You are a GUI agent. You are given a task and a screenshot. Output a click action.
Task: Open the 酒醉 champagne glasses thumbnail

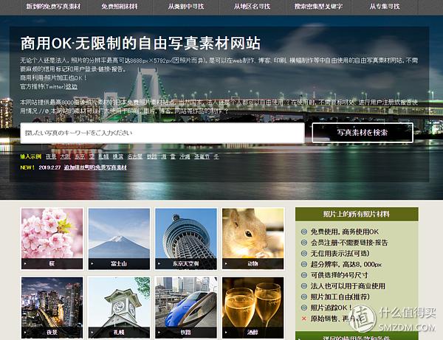tap(253, 308)
